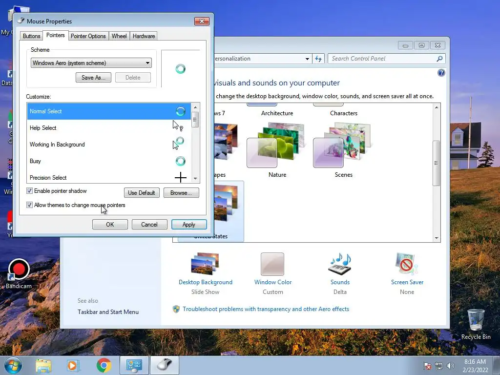500x375 pixels.
Task: Launch Windows Media Player from taskbar
Action: (73, 366)
